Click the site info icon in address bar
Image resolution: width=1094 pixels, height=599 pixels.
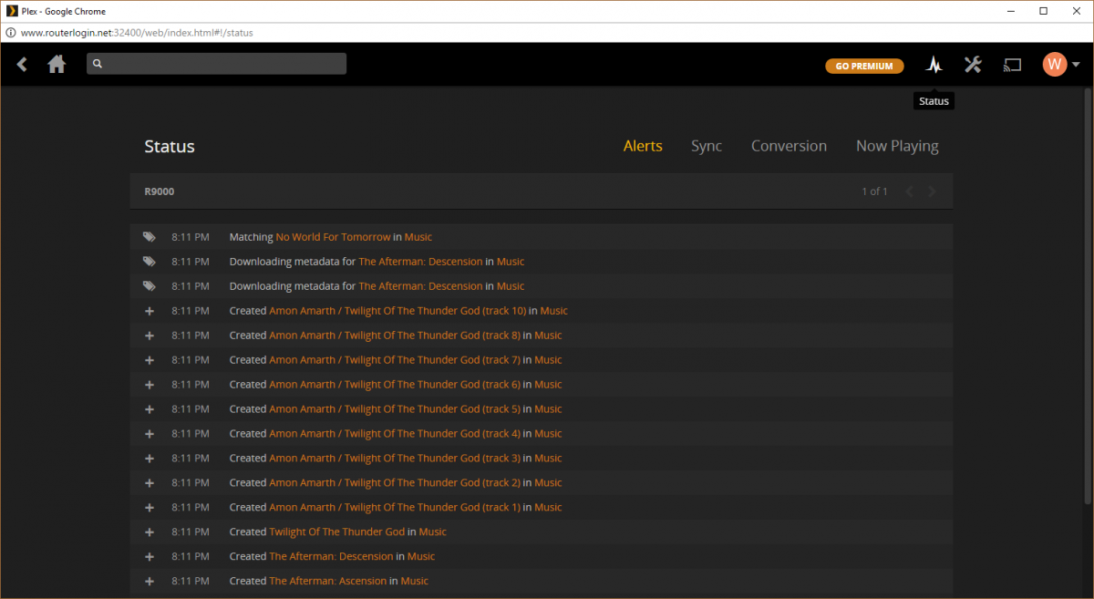pos(10,32)
